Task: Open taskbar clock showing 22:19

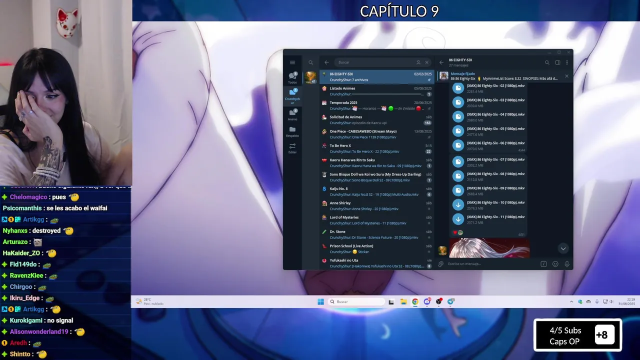Action: tap(626, 301)
